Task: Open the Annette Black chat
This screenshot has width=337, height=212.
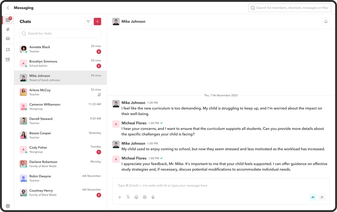Action: coord(60,49)
